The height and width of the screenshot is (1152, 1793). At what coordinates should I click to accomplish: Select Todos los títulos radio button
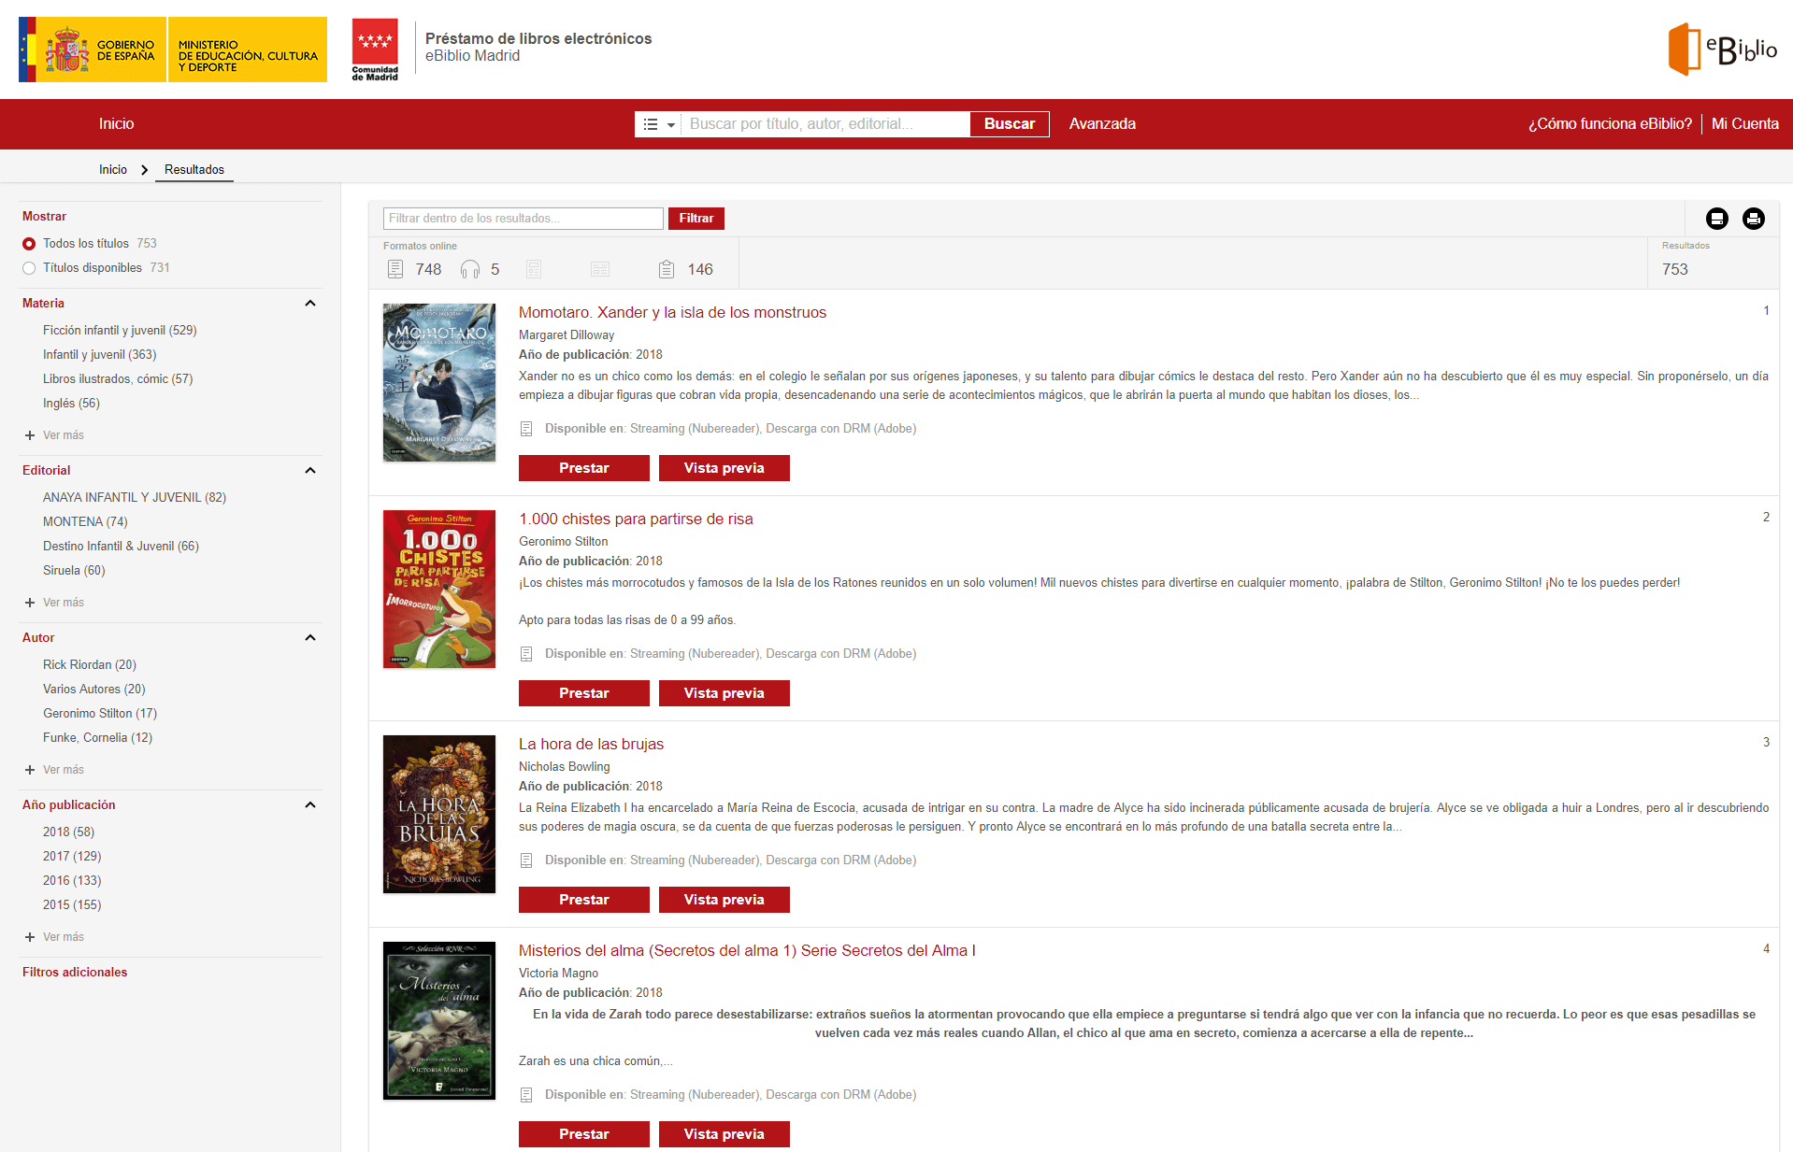pyautogui.click(x=29, y=244)
